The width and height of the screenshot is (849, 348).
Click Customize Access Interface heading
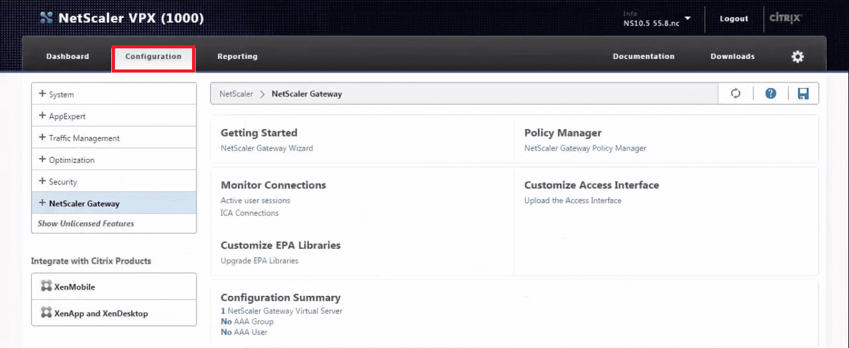tap(592, 185)
